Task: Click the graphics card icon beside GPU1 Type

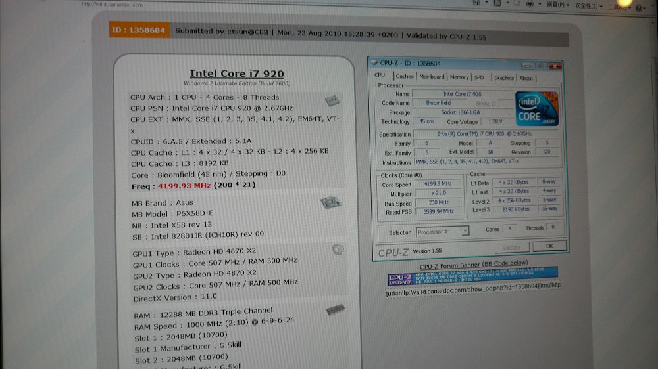Action: point(338,250)
